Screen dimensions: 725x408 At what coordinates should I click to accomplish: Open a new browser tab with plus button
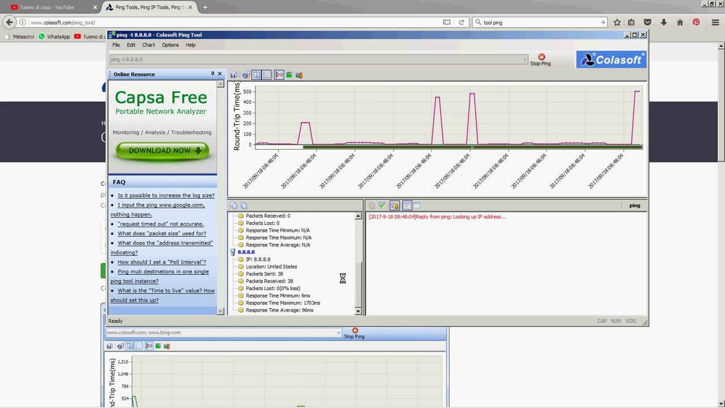coord(205,7)
